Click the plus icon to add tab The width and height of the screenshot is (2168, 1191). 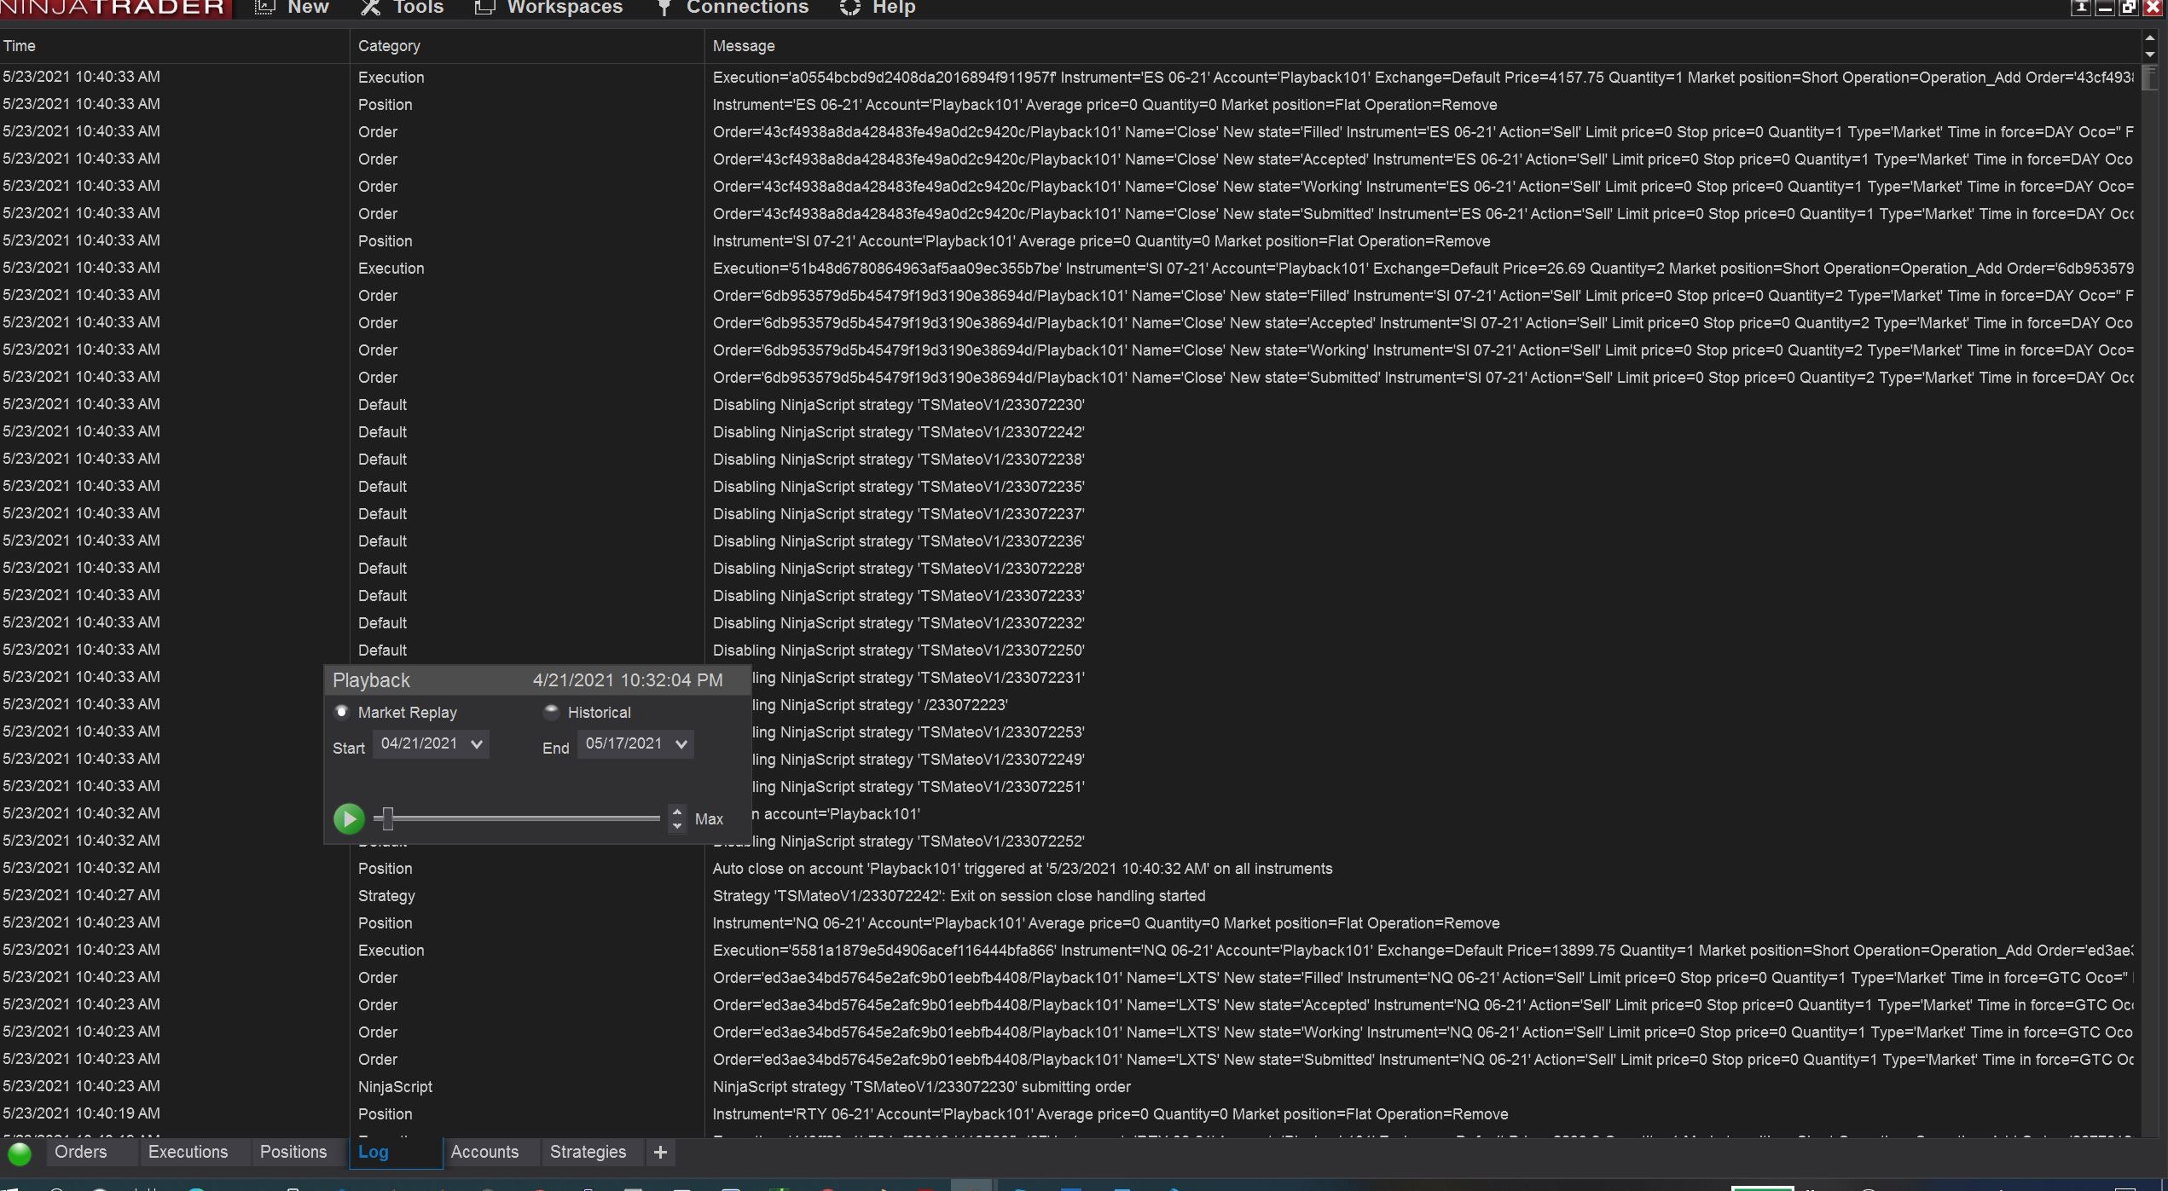[x=660, y=1153]
